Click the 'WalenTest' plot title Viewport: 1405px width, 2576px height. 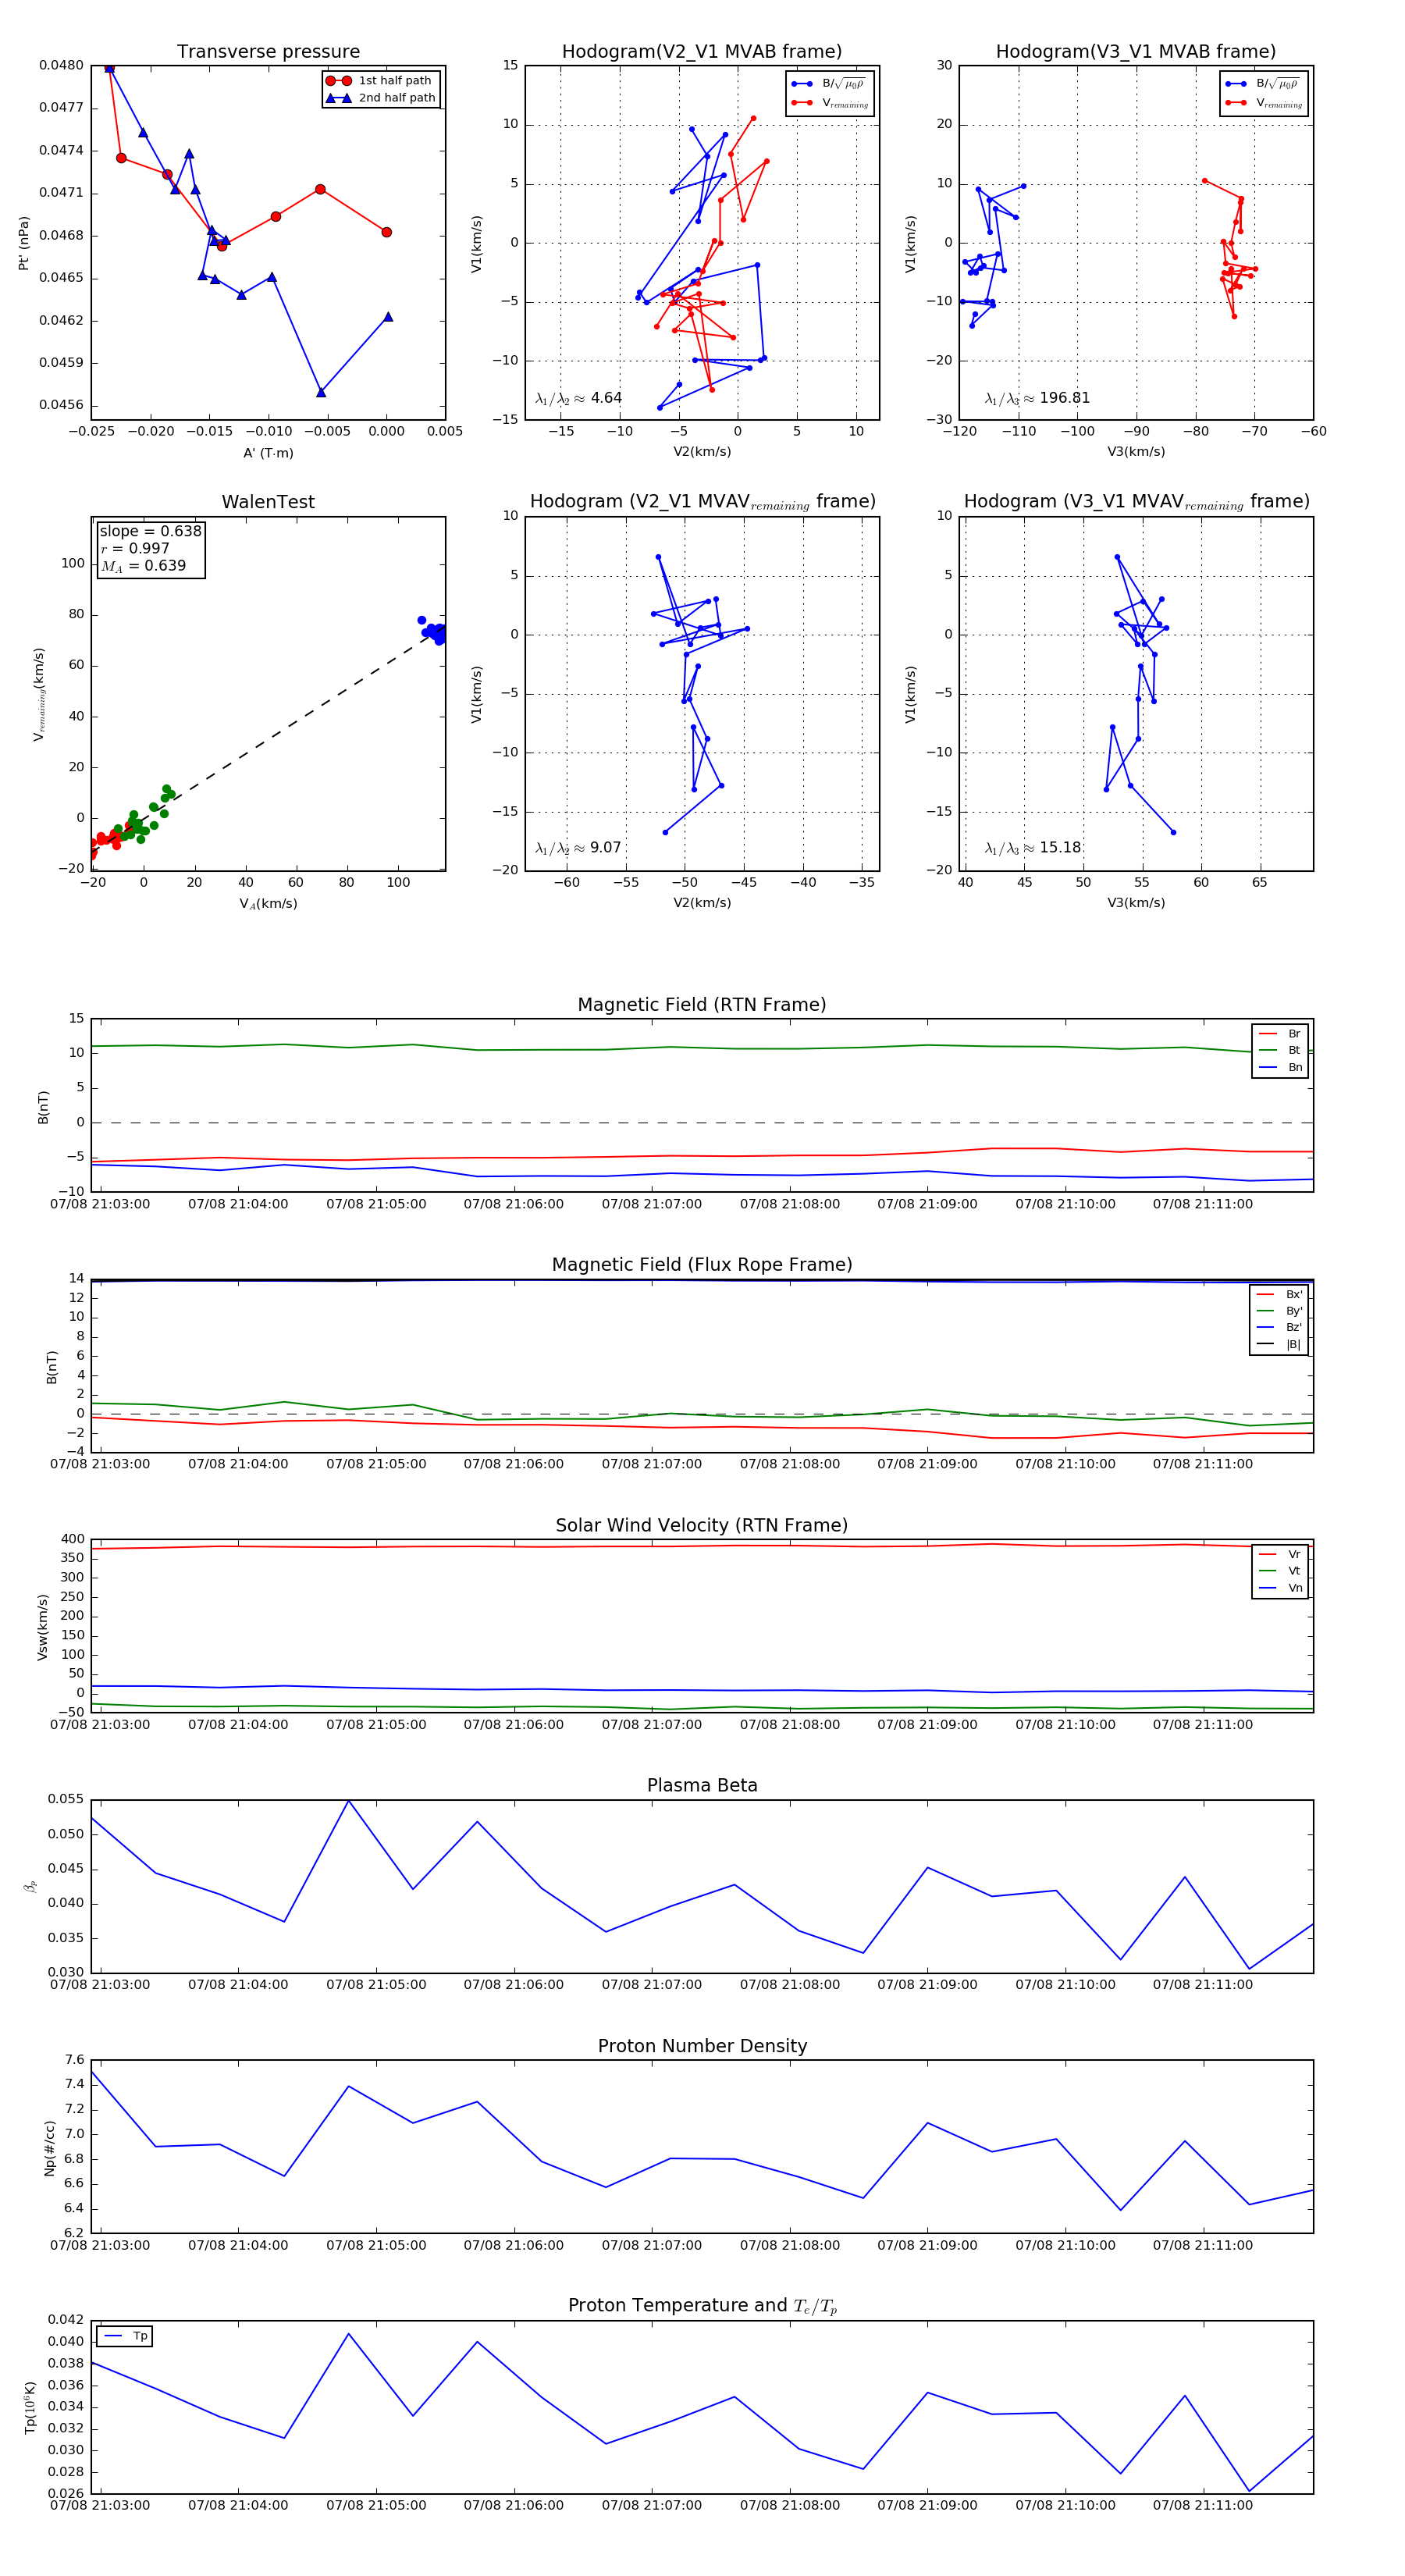tap(268, 502)
